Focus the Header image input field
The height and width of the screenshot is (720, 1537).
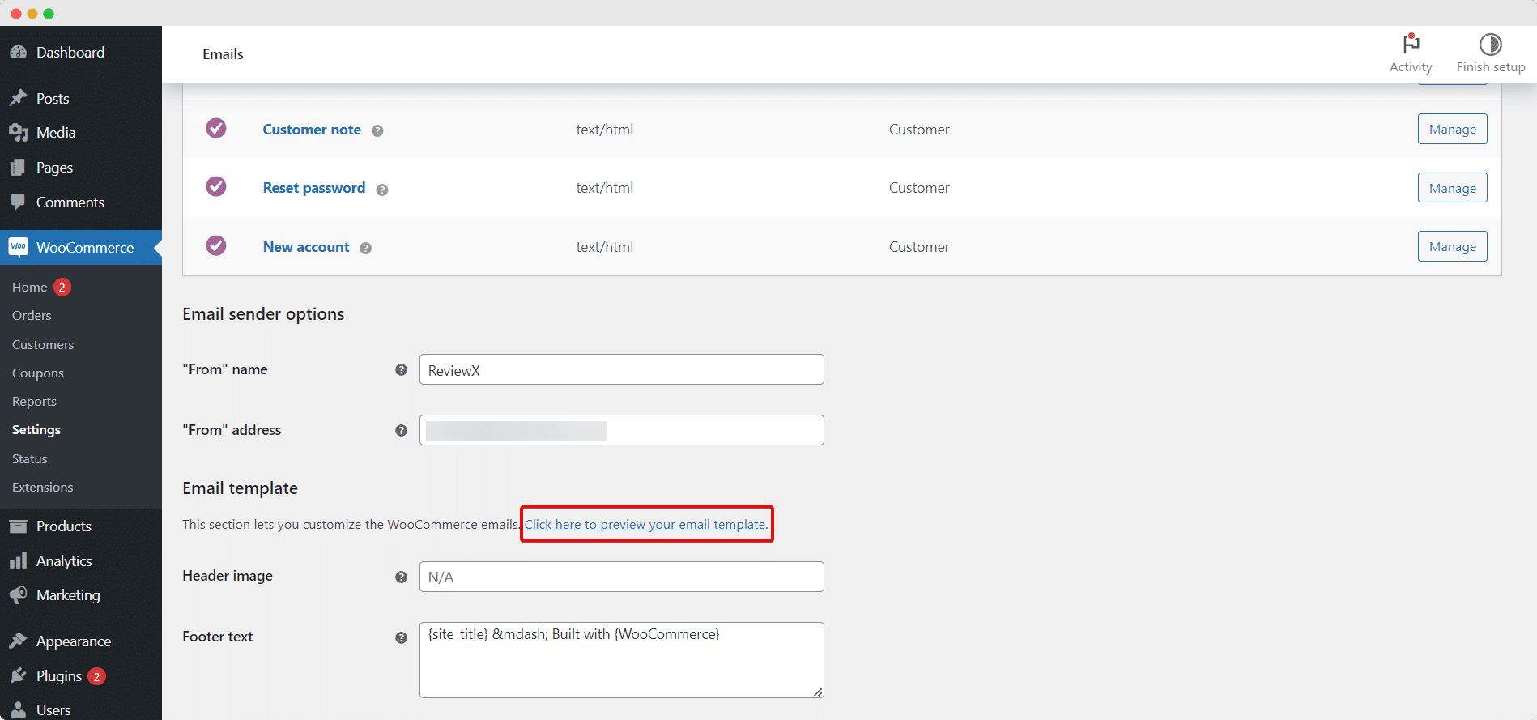621,577
